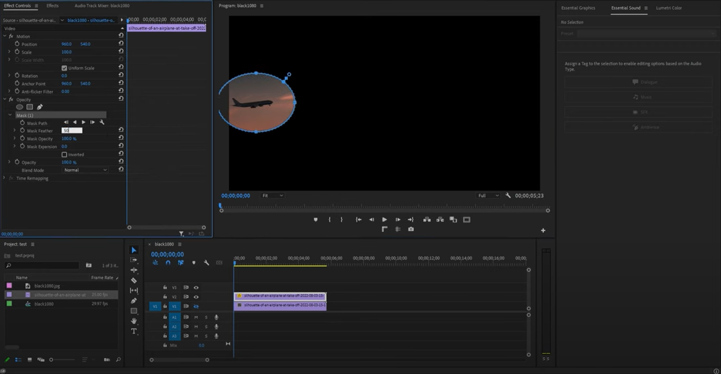Toggle snap in timeline magnet icon
This screenshot has height=374, width=721.
(168, 263)
